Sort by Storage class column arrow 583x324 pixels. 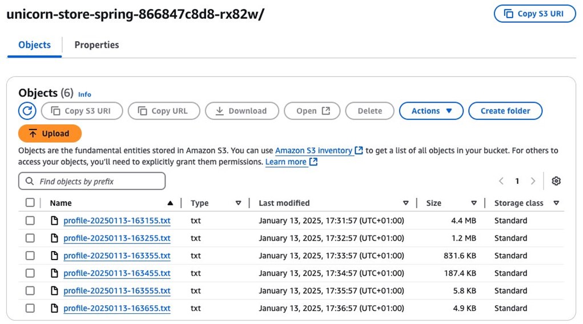[x=556, y=203]
